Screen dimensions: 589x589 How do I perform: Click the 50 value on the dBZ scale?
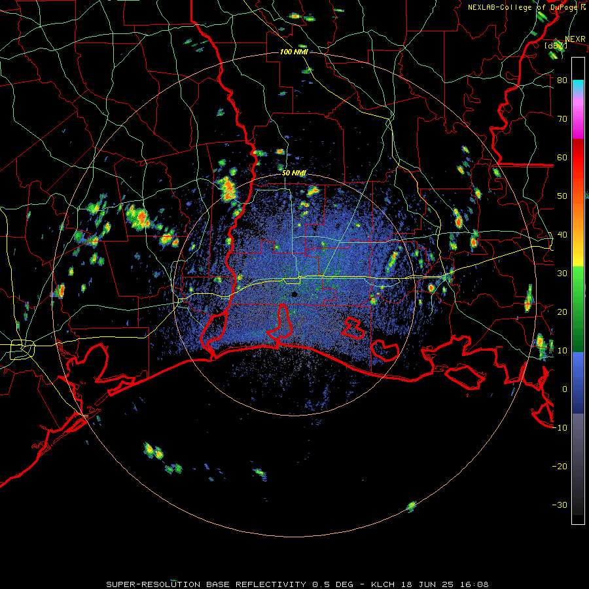(562, 196)
